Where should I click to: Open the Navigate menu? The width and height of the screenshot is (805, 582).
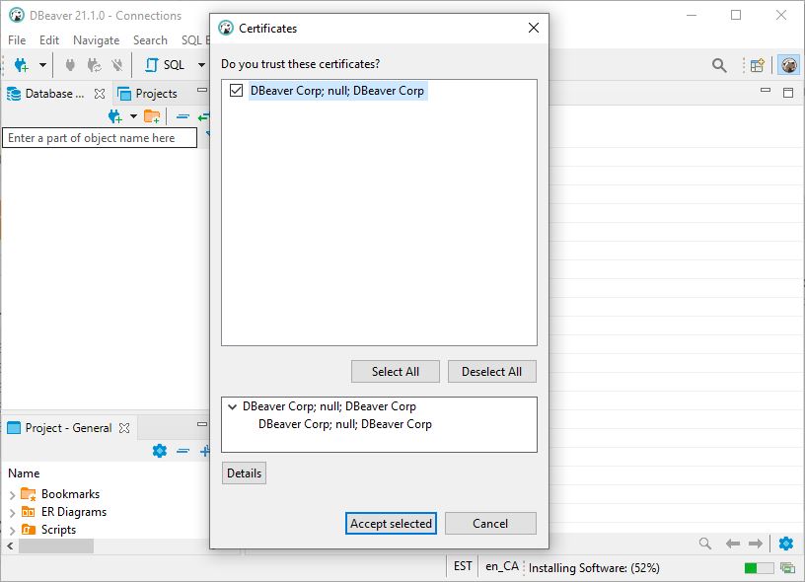click(x=96, y=40)
